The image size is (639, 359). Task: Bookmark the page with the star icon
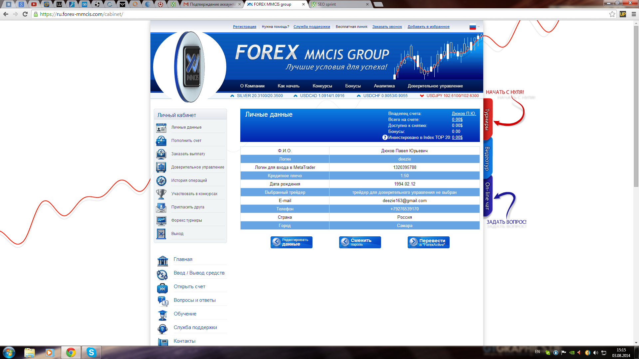[612, 14]
